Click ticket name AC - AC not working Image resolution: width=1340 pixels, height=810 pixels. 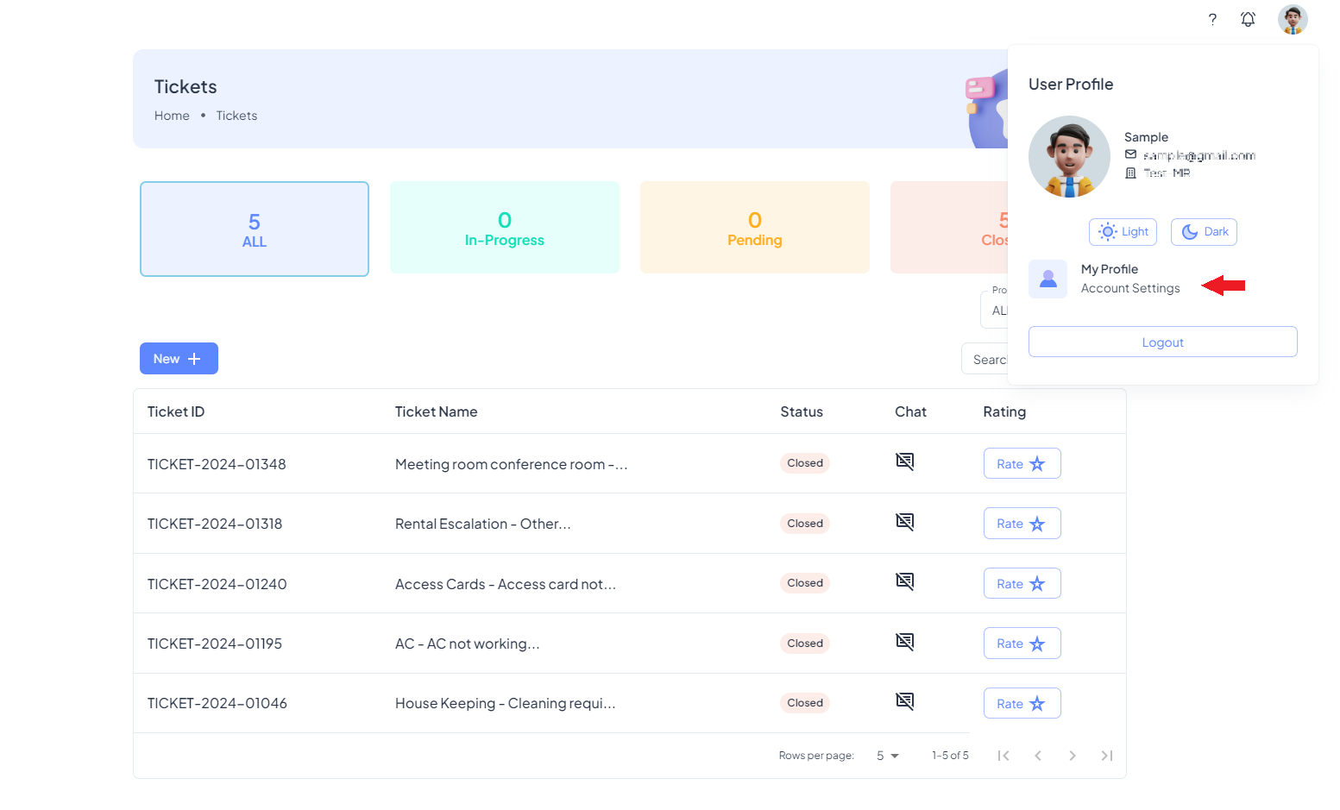pyautogui.click(x=468, y=644)
